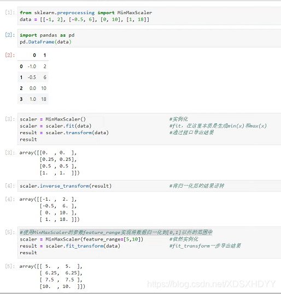Click the '10' cell in the DataFrame table
This screenshot has height=294, width=281.
tap(44, 88)
